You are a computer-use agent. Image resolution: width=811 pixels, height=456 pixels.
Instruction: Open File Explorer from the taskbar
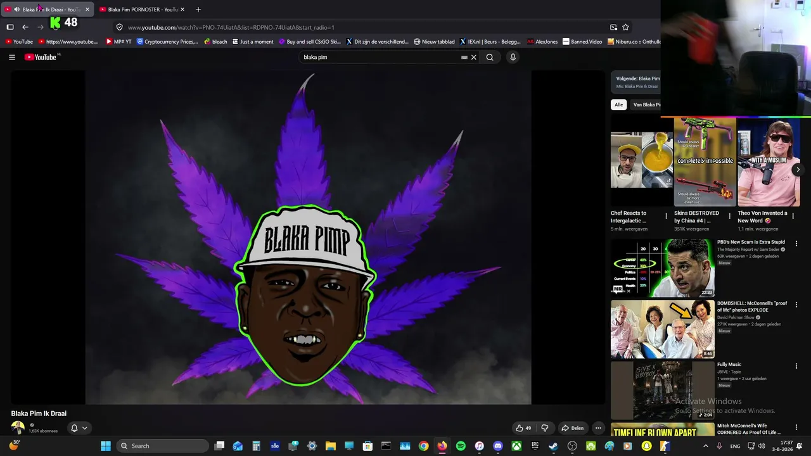tap(331, 446)
